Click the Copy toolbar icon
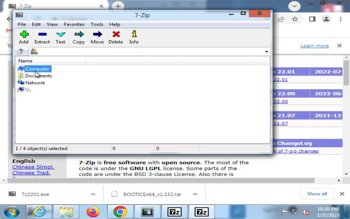 [x=79, y=37]
